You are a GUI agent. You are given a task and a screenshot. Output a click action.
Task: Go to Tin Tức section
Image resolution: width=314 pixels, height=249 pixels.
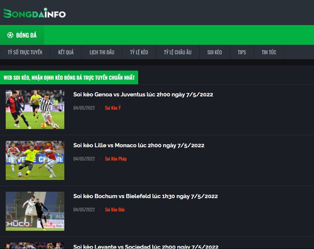click(x=269, y=52)
